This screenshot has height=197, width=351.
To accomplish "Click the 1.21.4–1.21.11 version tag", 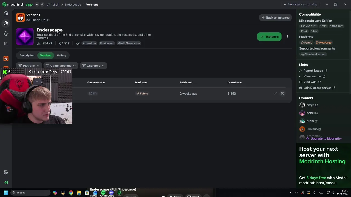I will (x=308, y=26).
